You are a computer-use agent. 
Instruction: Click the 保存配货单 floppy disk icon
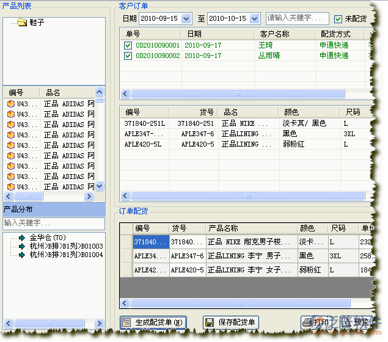pos(209,322)
